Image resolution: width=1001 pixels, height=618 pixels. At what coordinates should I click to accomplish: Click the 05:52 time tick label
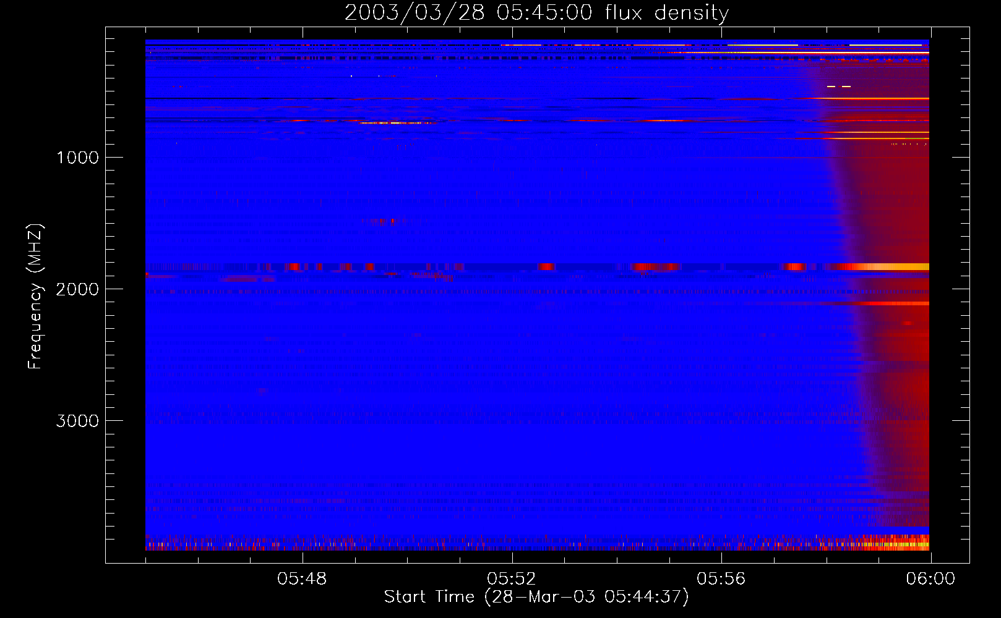click(512, 579)
